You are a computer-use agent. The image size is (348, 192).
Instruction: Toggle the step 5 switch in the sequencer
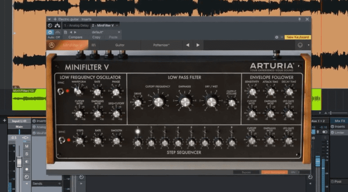(191, 132)
